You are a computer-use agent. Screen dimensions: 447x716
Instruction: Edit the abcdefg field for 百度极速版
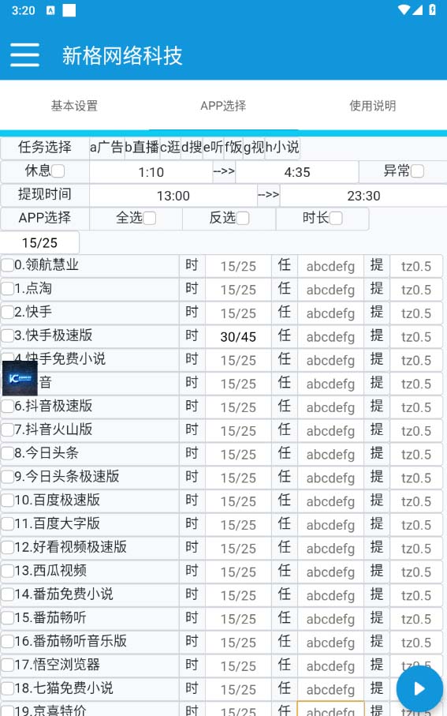pyautogui.click(x=330, y=501)
